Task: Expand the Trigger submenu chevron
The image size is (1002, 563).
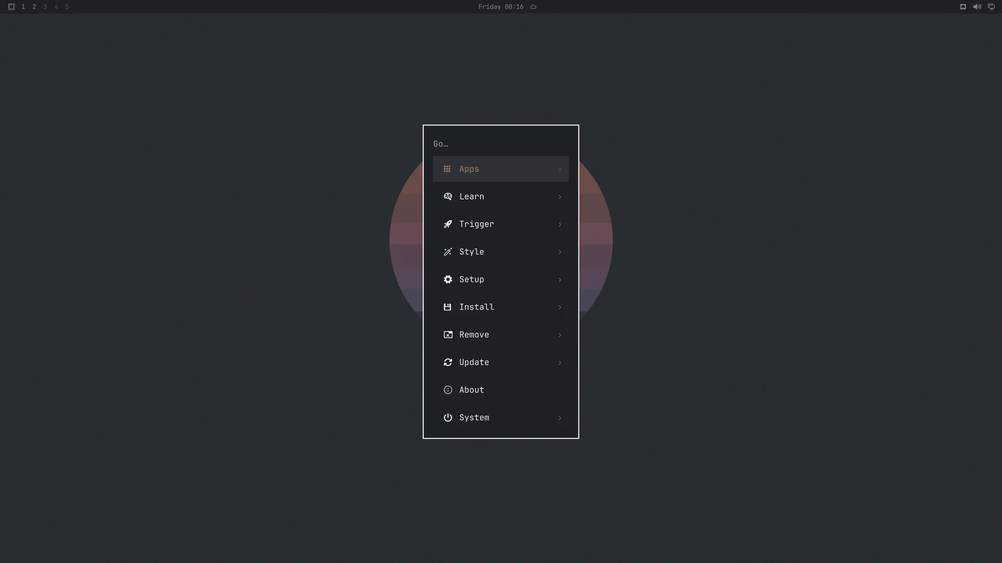Action: pos(559,225)
